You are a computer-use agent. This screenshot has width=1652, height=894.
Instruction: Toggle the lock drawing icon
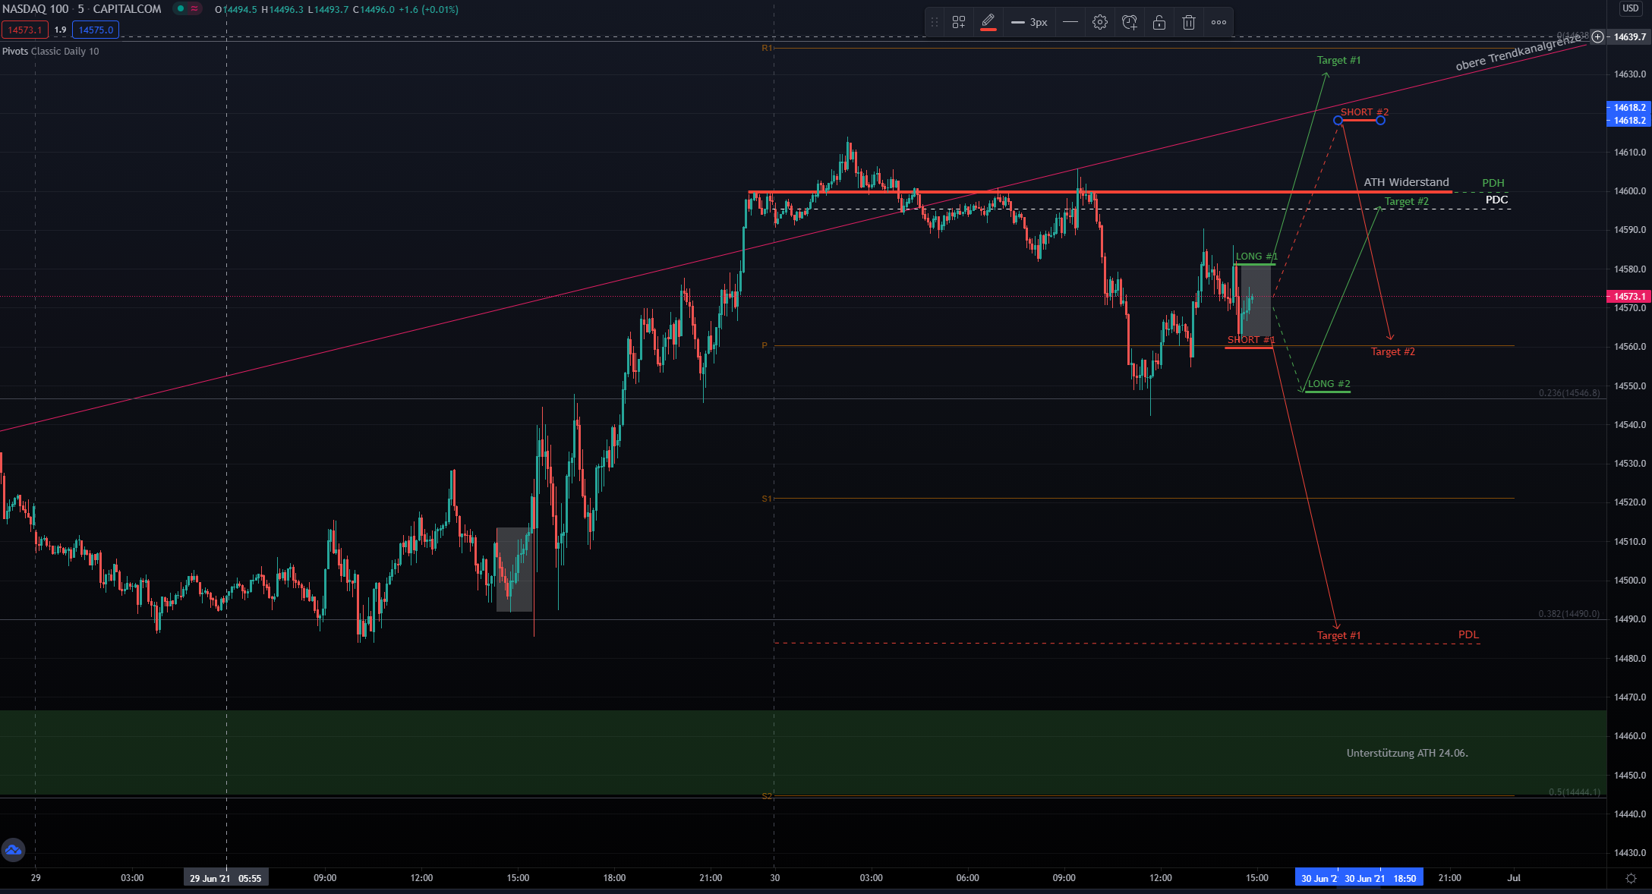pos(1159,23)
